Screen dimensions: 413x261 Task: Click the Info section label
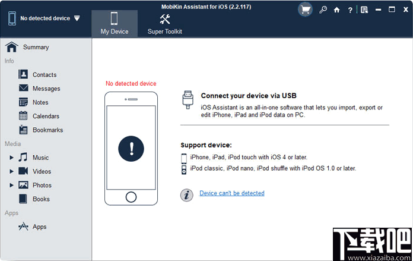(9, 61)
